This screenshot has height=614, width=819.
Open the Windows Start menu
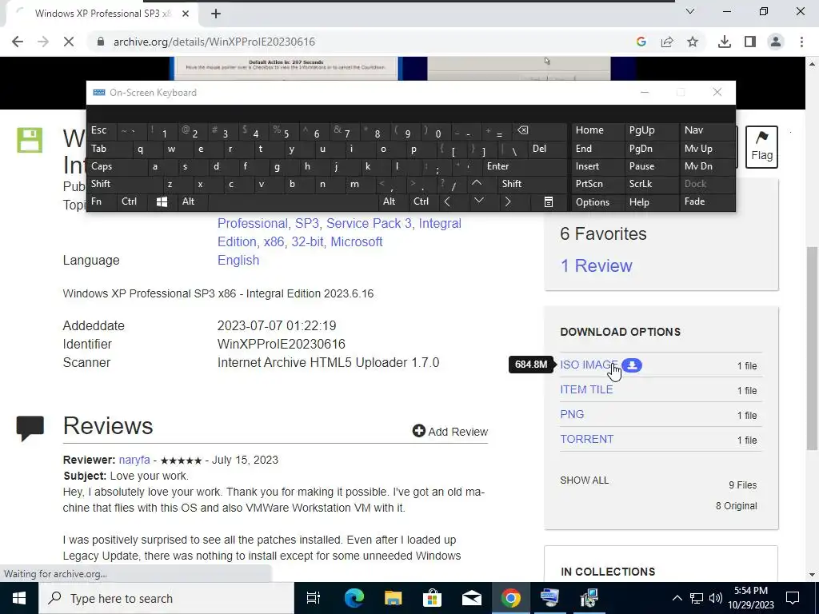pos(19,598)
